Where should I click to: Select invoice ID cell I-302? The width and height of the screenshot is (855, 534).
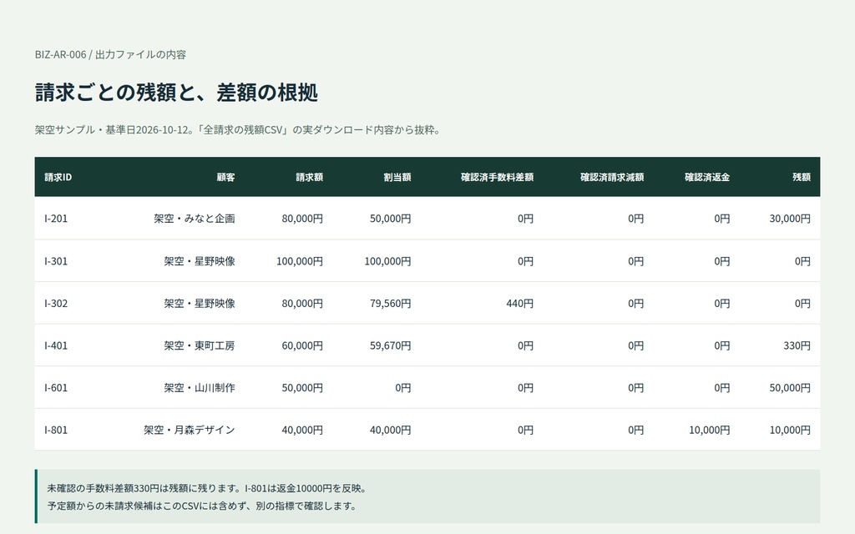point(56,303)
